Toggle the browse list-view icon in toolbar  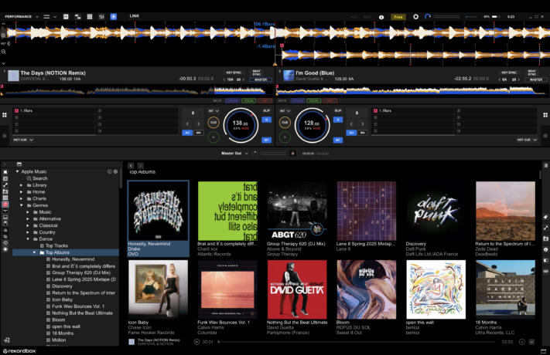[x=90, y=16]
